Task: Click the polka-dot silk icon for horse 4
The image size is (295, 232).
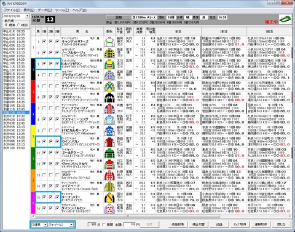Action: [x=109, y=75]
